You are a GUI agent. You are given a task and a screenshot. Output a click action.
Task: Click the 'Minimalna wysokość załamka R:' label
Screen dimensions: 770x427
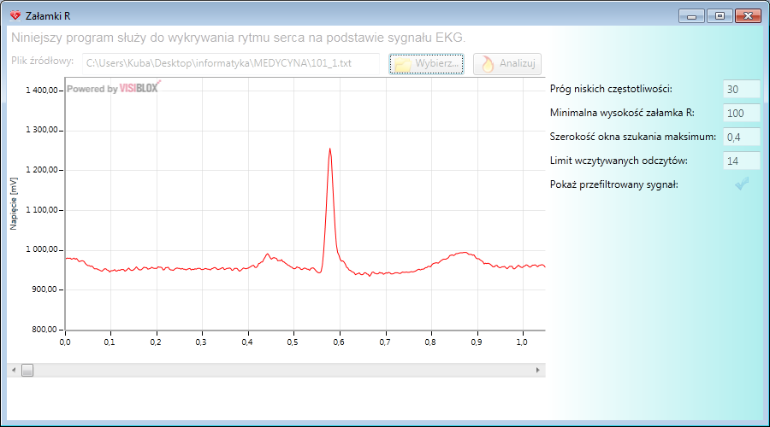tap(622, 114)
